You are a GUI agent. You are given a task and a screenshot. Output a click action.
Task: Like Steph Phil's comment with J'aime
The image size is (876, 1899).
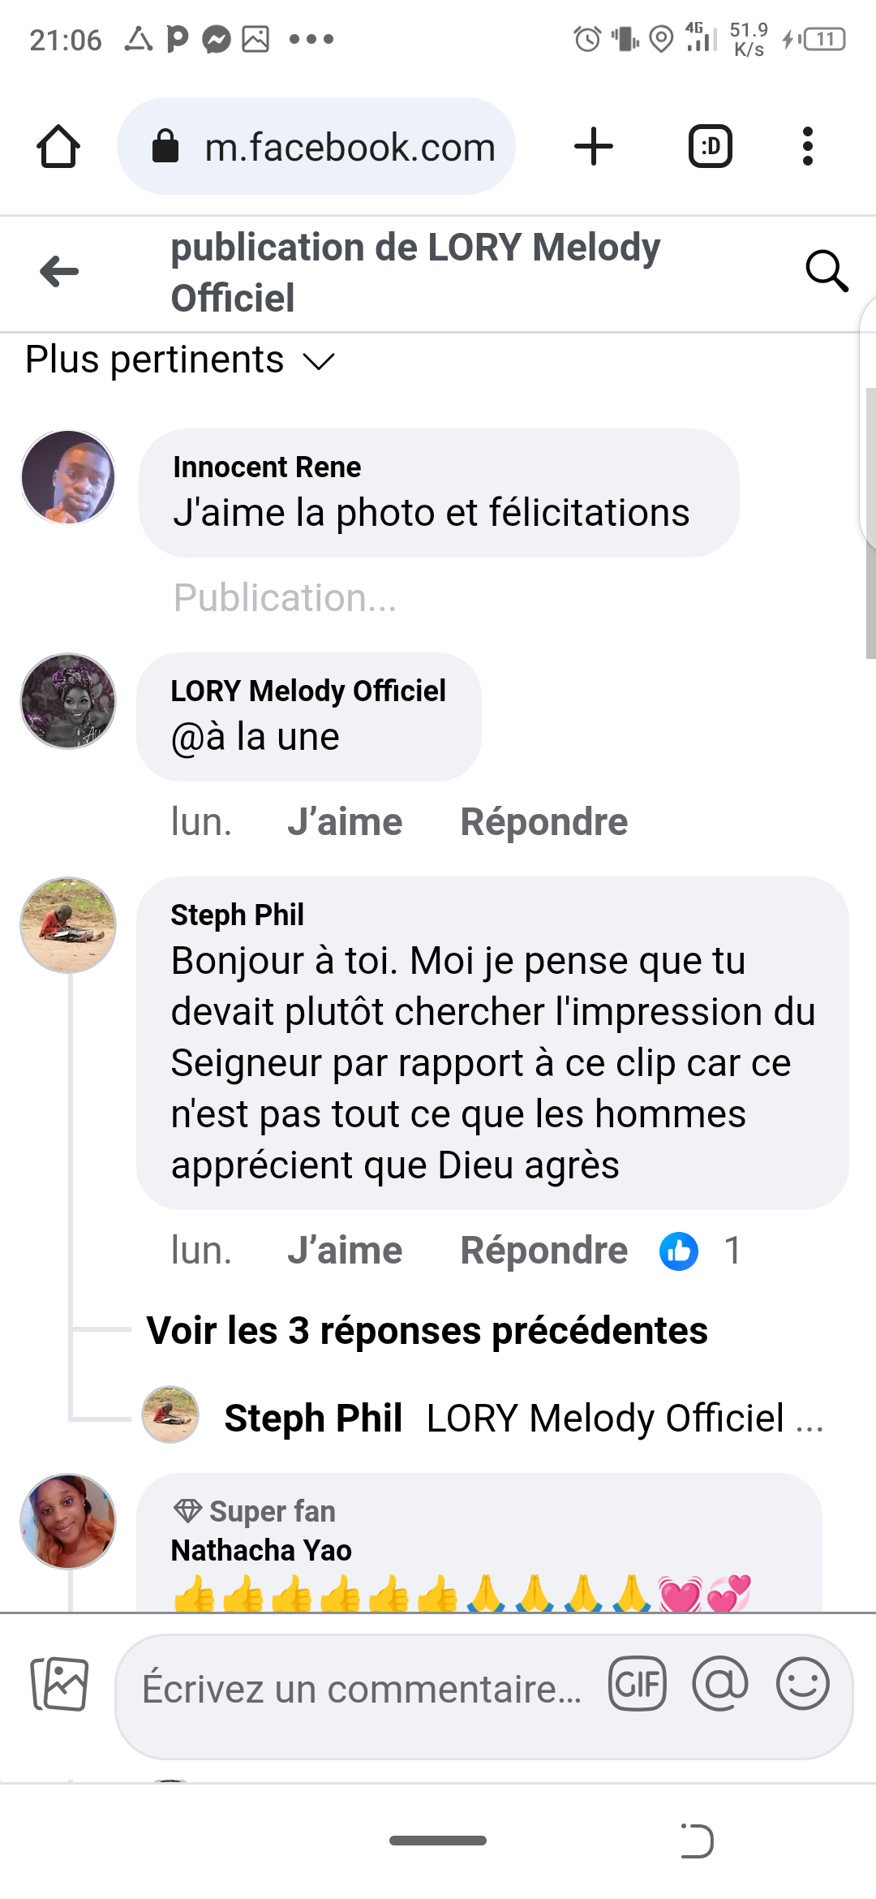click(345, 1251)
